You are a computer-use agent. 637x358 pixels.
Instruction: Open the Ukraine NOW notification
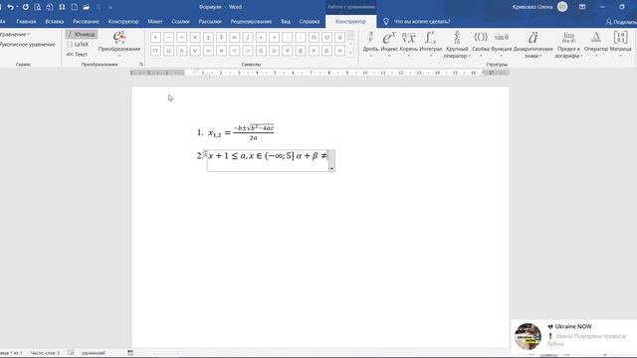573,335
